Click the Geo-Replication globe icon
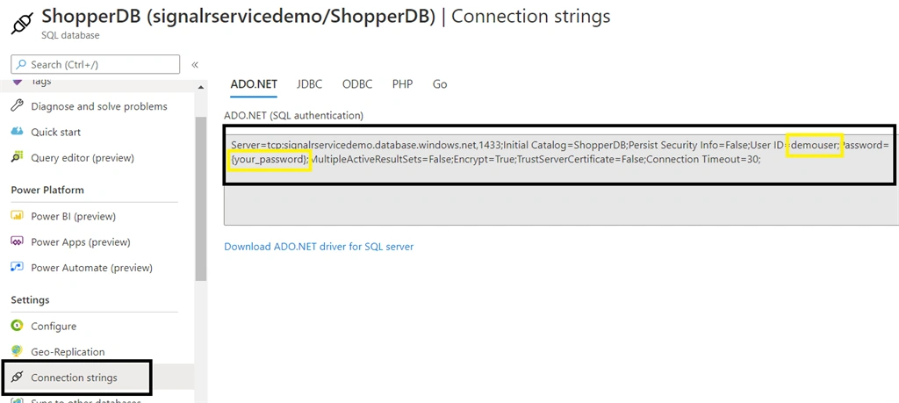This screenshot has width=899, height=403. [18, 351]
